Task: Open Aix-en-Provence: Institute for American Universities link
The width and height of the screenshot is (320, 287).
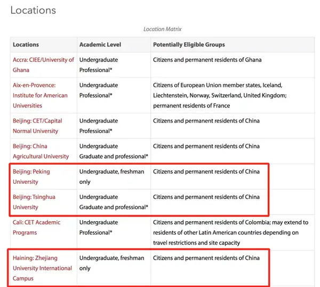Action: tap(40, 95)
